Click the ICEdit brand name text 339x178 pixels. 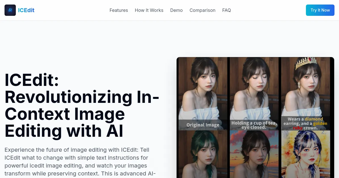(26, 10)
